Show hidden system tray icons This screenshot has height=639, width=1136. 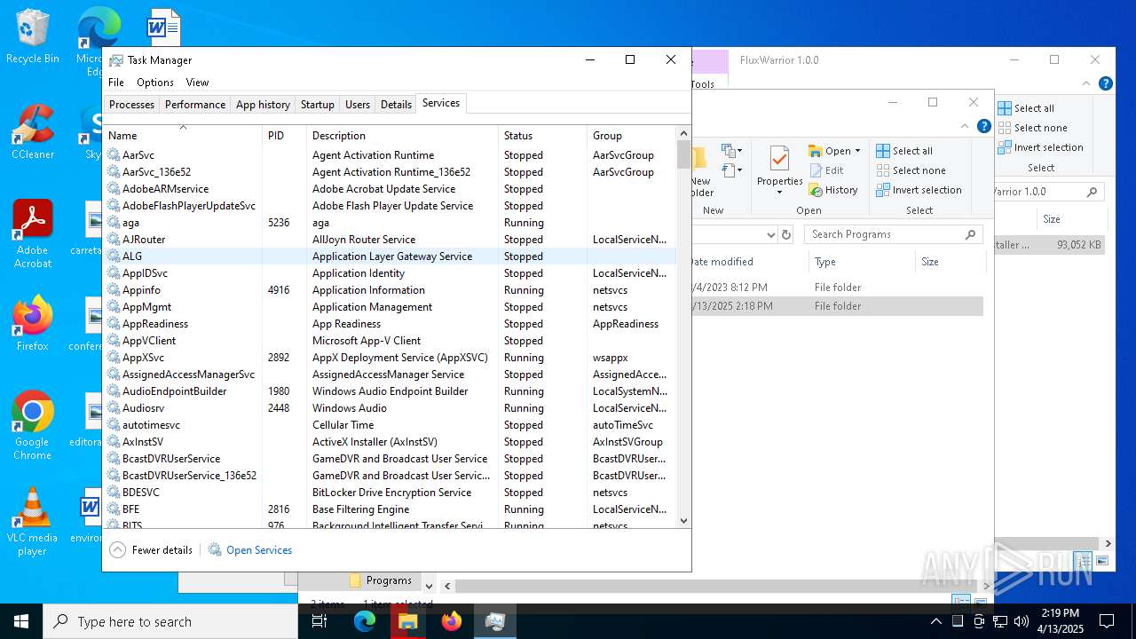coord(935,621)
